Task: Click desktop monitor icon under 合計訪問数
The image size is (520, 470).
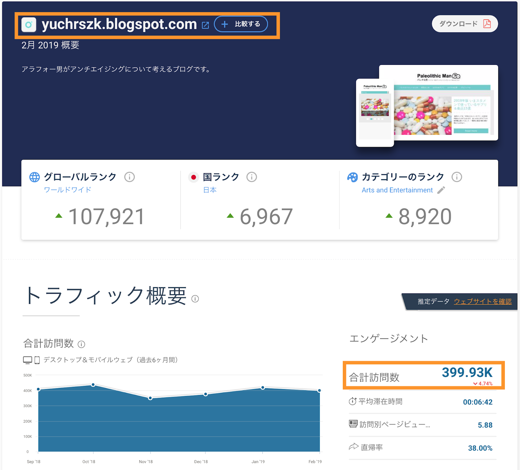Action: (28, 360)
